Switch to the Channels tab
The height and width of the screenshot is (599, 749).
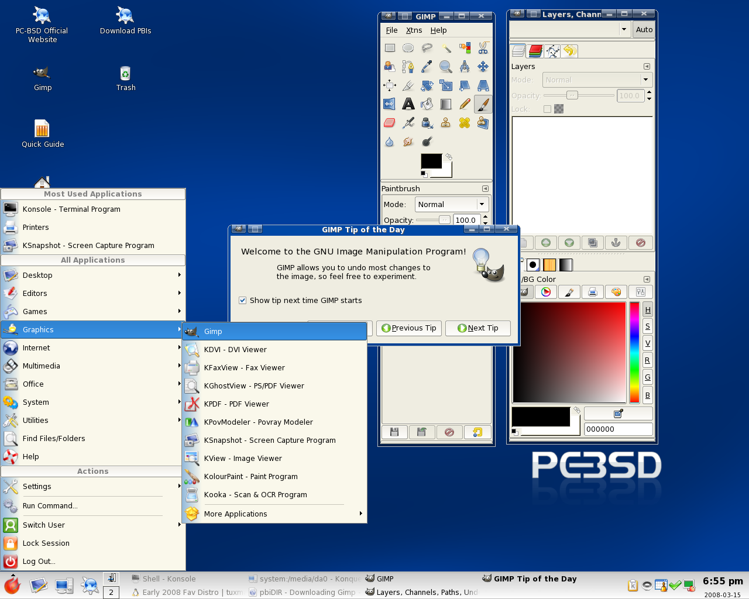click(536, 51)
